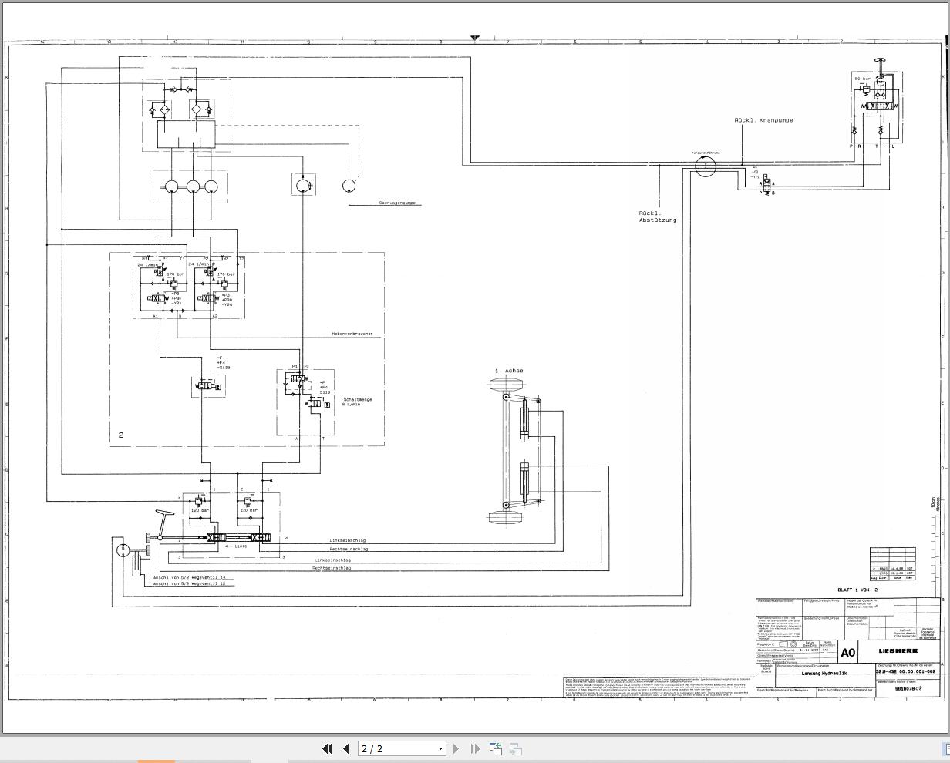This screenshot has width=950, height=763.
Task: Open the page number dropdown arrow
Action: [440, 748]
